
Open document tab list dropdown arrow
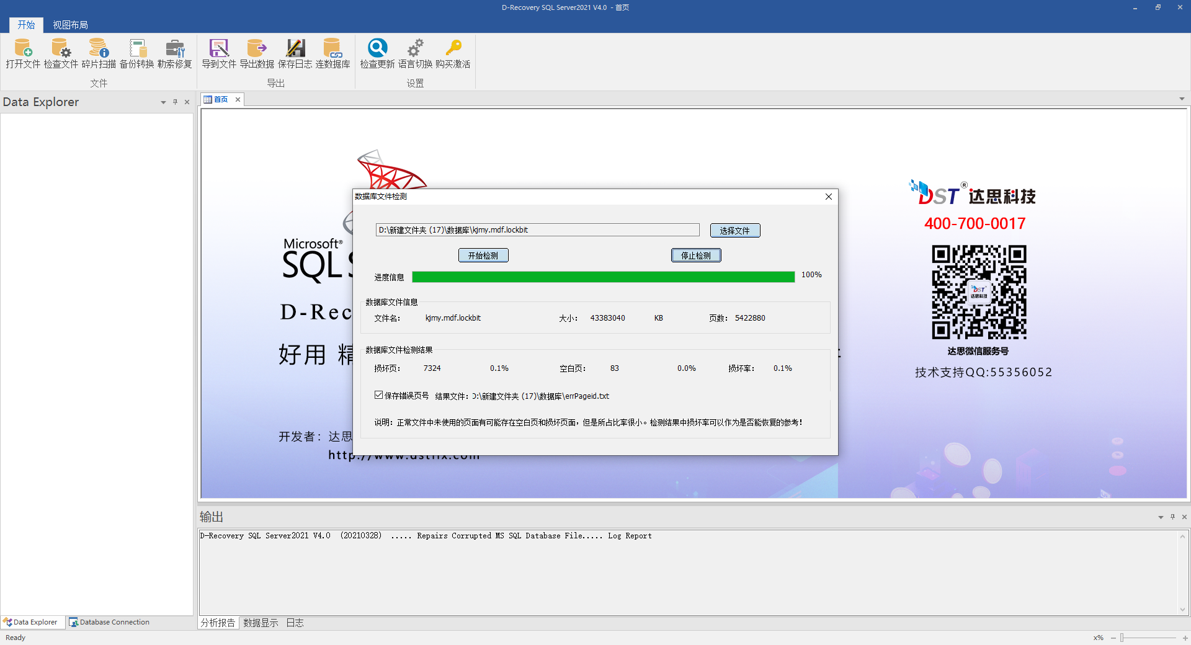coord(1182,99)
